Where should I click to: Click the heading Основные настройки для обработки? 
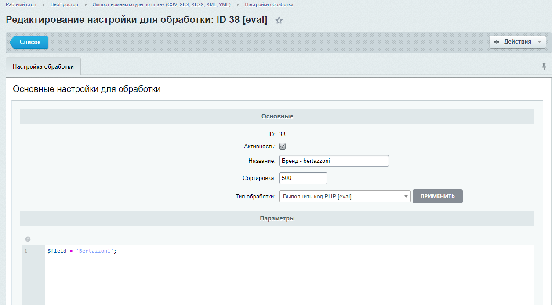coord(87,89)
